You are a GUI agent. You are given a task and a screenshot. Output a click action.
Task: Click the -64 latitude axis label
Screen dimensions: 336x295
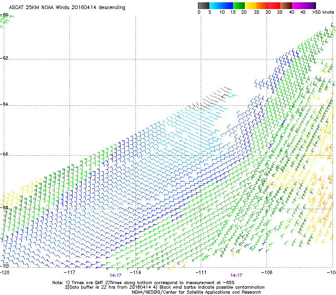coord(4,104)
